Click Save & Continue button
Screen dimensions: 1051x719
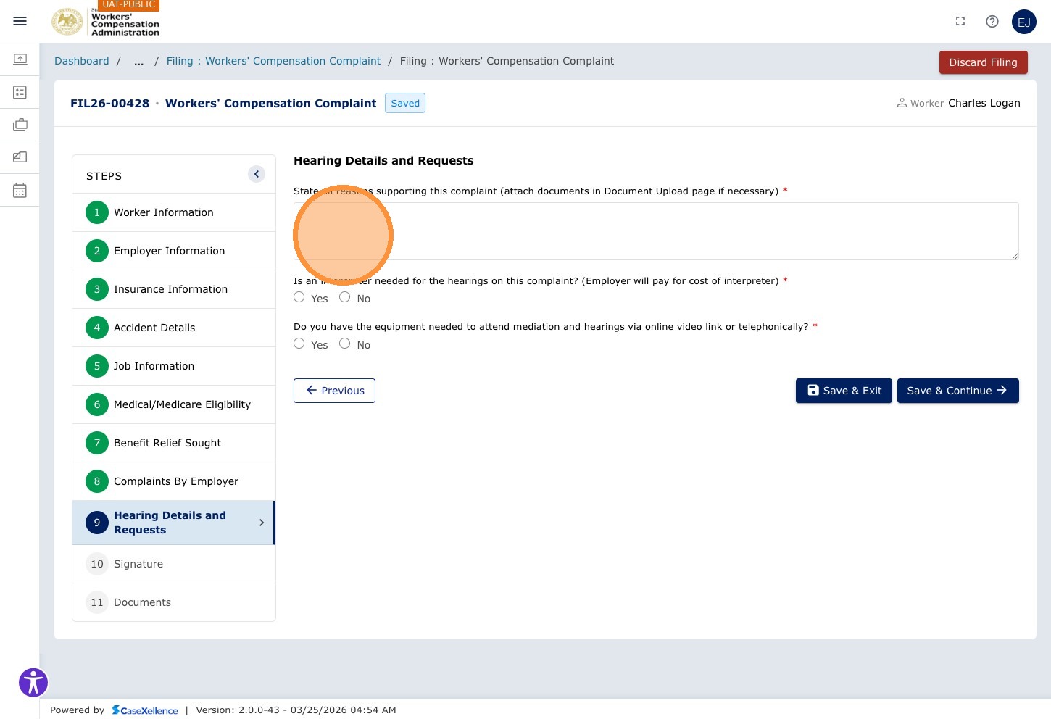click(958, 391)
